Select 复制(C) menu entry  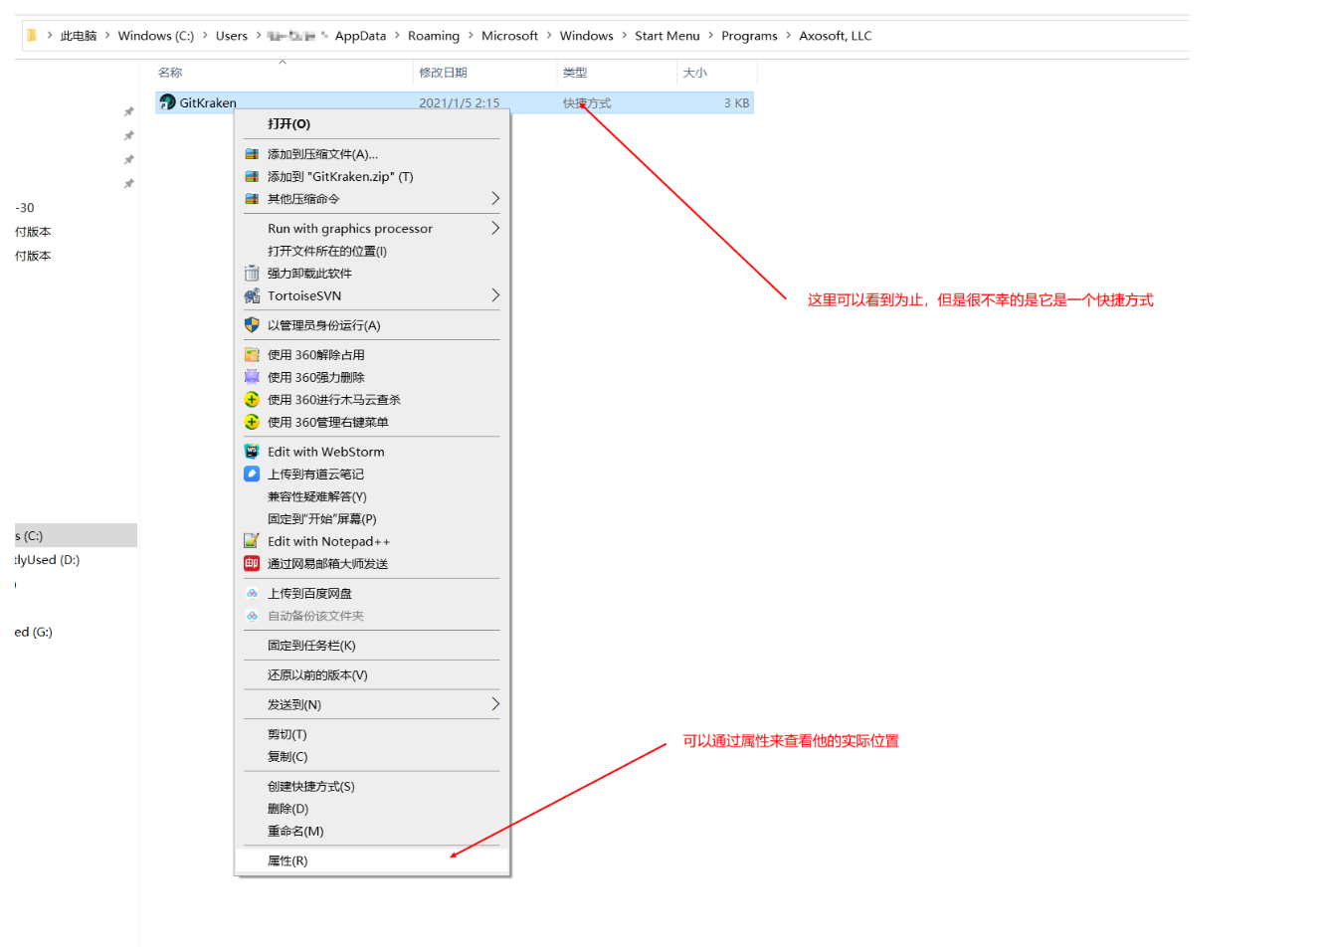(x=372, y=756)
